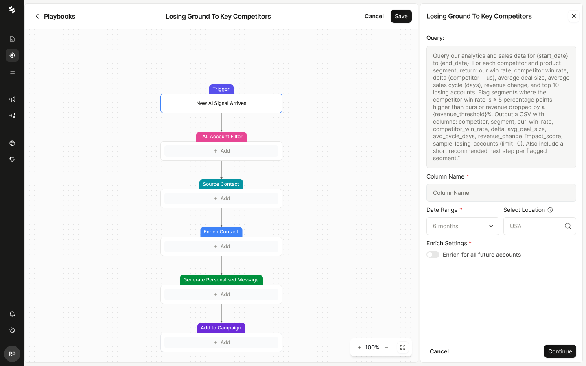586x366 pixels.
Task: Open the list view sidebar icon
Action: [12, 71]
